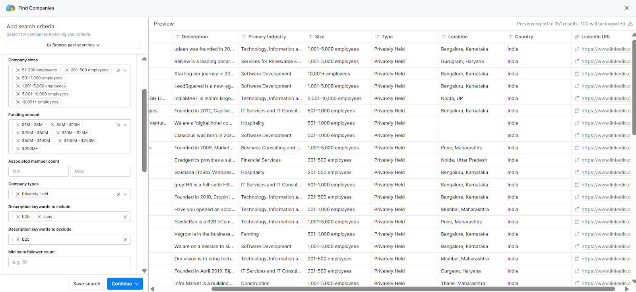Remove the $100M - $250M funding chip
636x292 pixels.
pyautogui.click(x=60, y=140)
